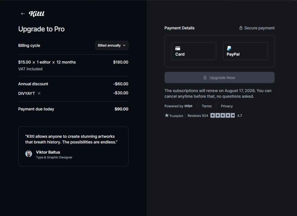
Task: Select PayPal payment method
Action: [x=245, y=51]
